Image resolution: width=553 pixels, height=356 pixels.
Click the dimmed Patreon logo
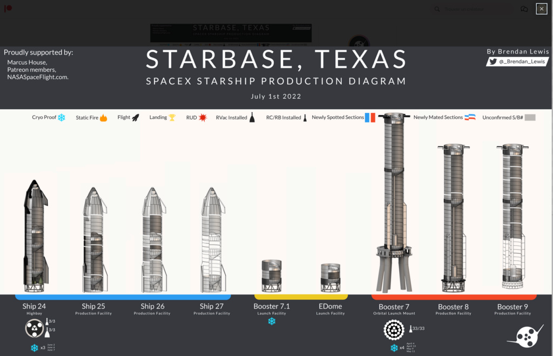pos(8,8)
